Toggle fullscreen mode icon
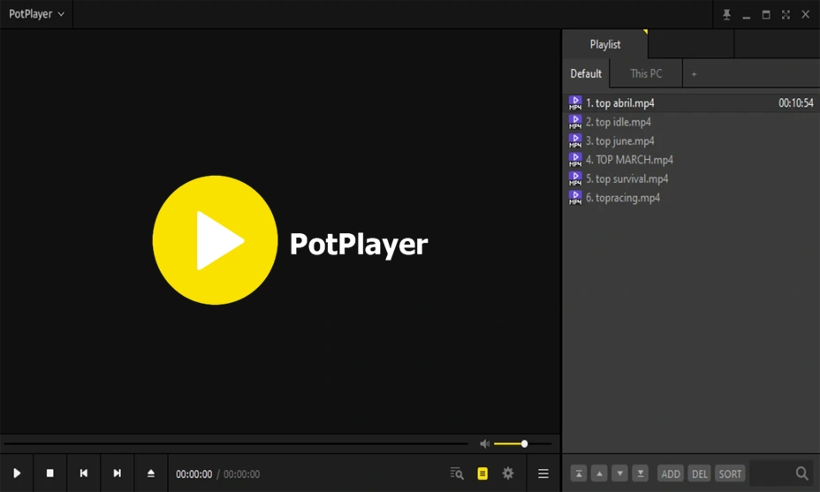The width and height of the screenshot is (820, 492). pos(786,15)
